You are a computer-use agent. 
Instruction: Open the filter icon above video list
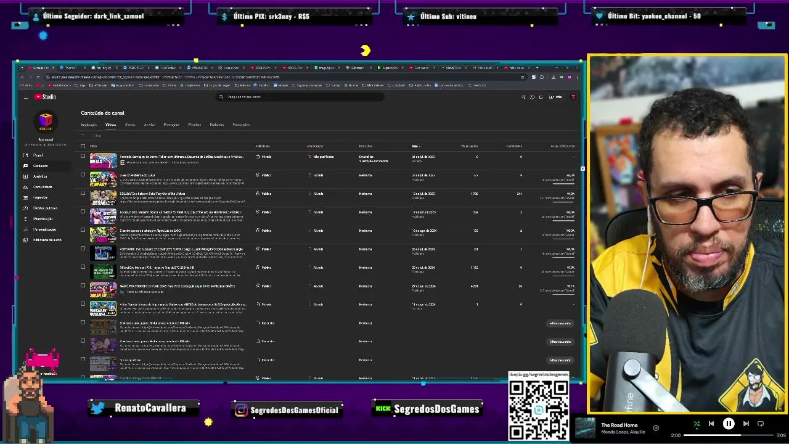coord(83,136)
